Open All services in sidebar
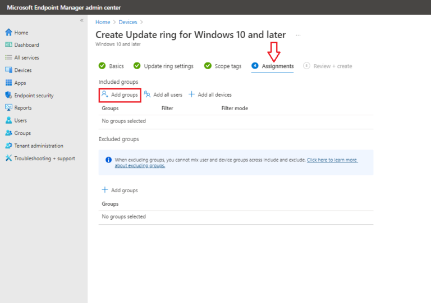The width and height of the screenshot is (431, 303). [x=27, y=57]
